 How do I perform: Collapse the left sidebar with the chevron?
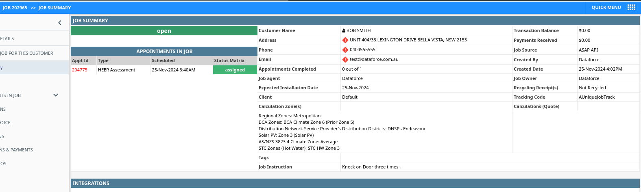pyautogui.click(x=60, y=23)
